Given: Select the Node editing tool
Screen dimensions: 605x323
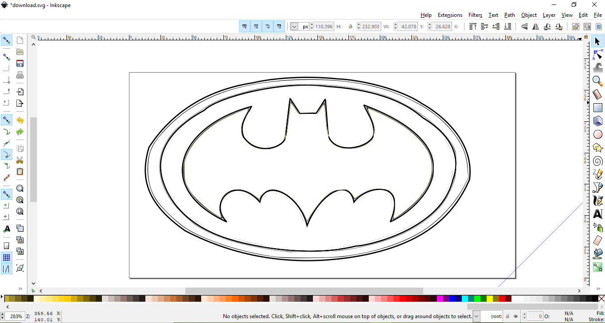Looking at the screenshot, I should (x=597, y=55).
